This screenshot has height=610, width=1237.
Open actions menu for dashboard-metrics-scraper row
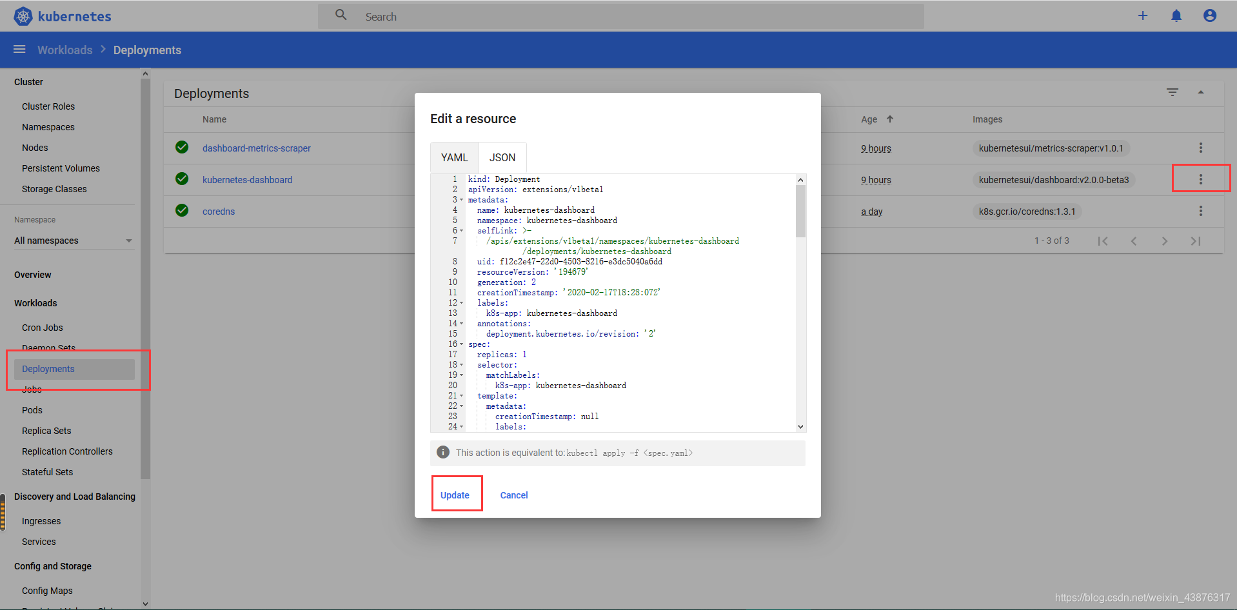pyautogui.click(x=1201, y=148)
